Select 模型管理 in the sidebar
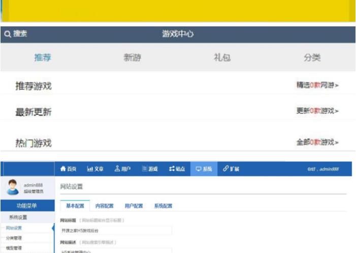 click(x=14, y=248)
